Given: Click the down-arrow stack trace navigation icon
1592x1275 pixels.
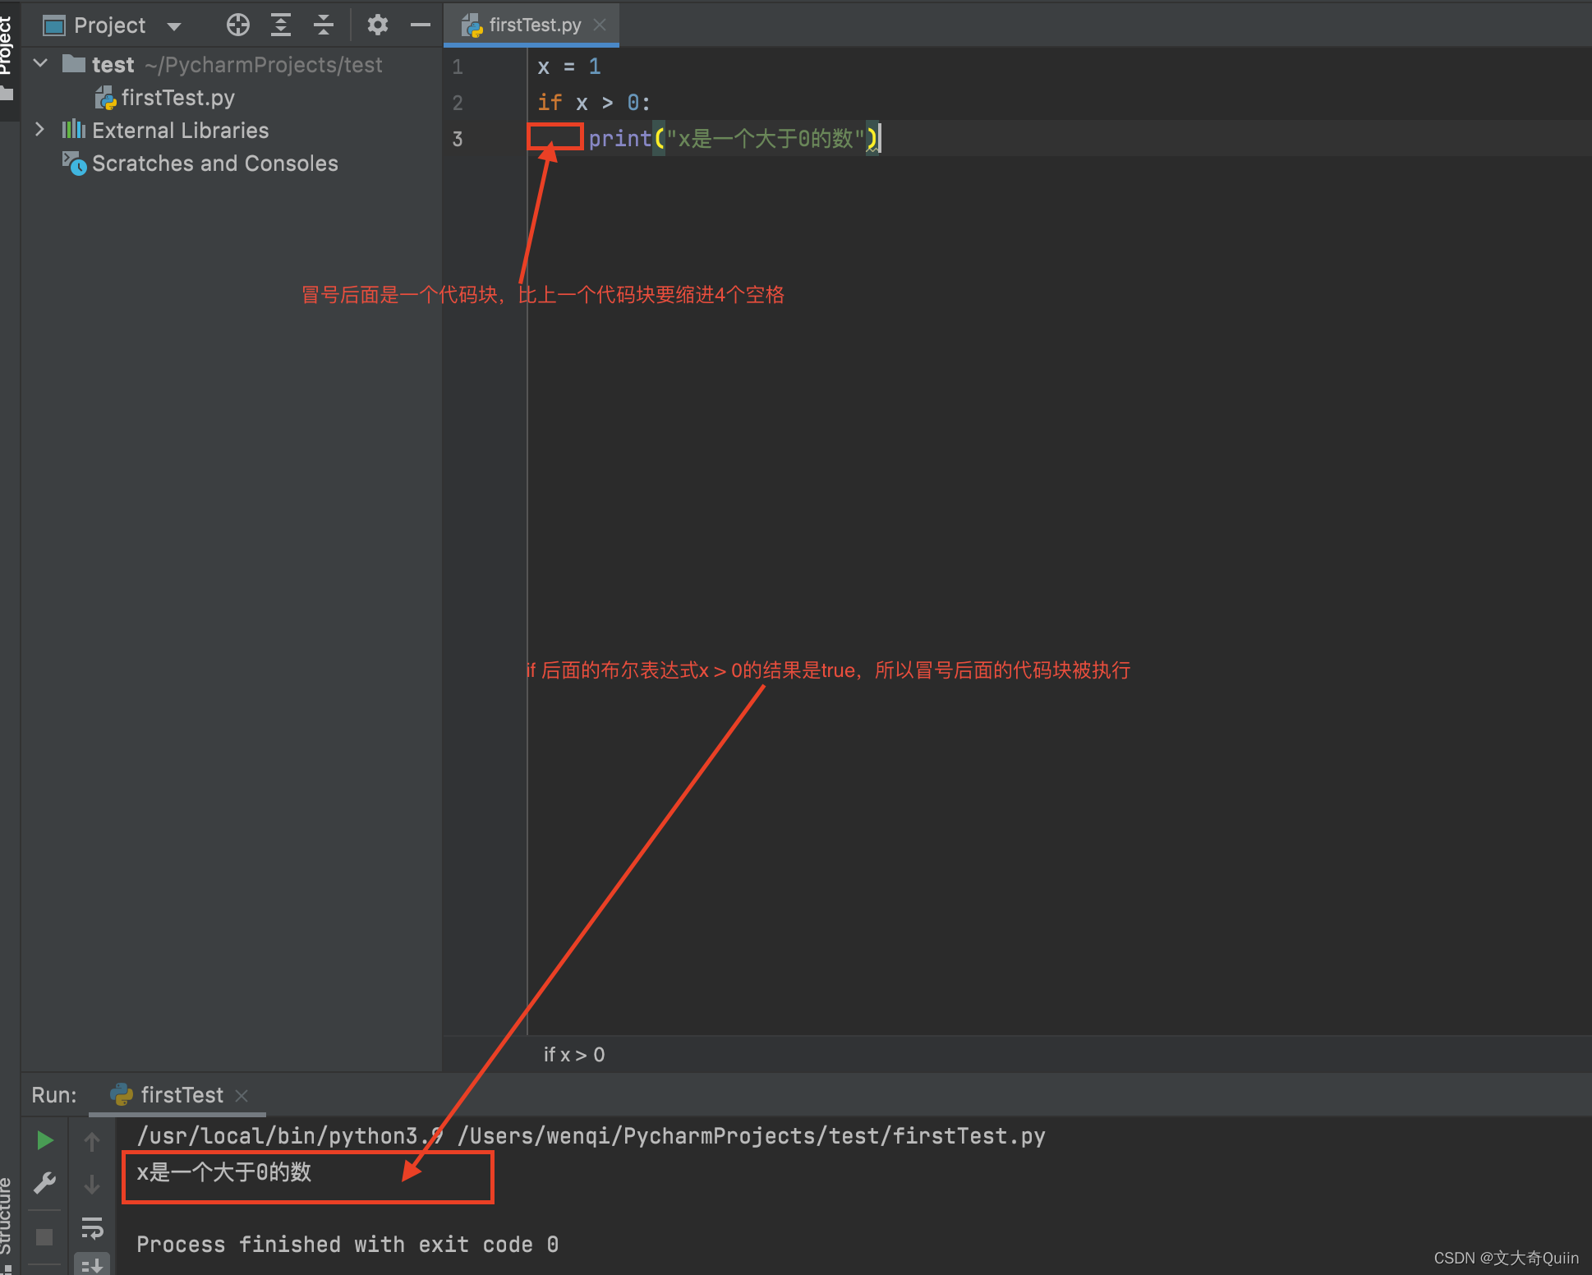Looking at the screenshot, I should pyautogui.click(x=92, y=1184).
